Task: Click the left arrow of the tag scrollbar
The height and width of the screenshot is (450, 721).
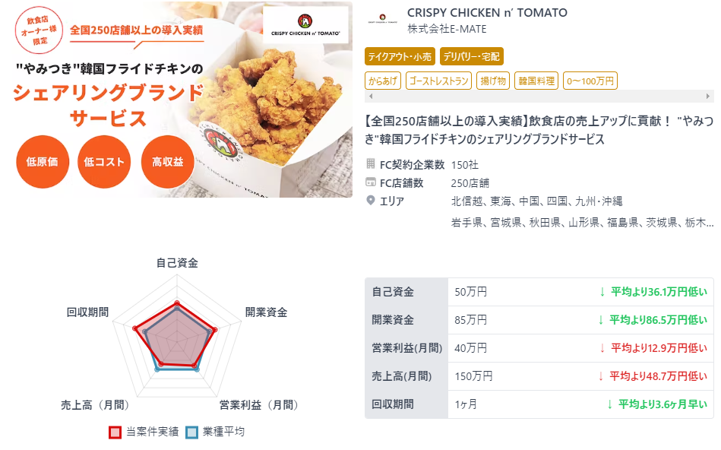Action: (371, 97)
